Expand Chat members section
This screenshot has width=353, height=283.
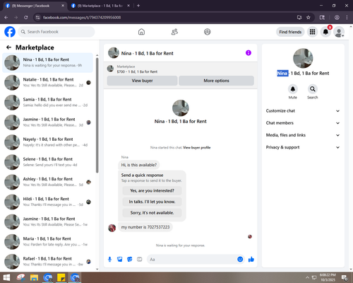pos(303,123)
